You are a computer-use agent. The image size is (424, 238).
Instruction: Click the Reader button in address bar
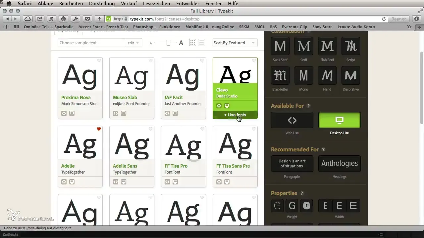[399, 19]
